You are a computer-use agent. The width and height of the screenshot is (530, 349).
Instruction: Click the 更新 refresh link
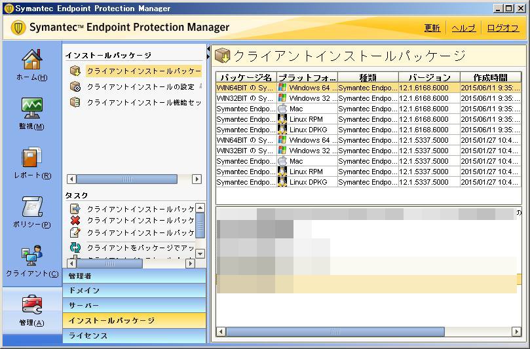(432, 28)
